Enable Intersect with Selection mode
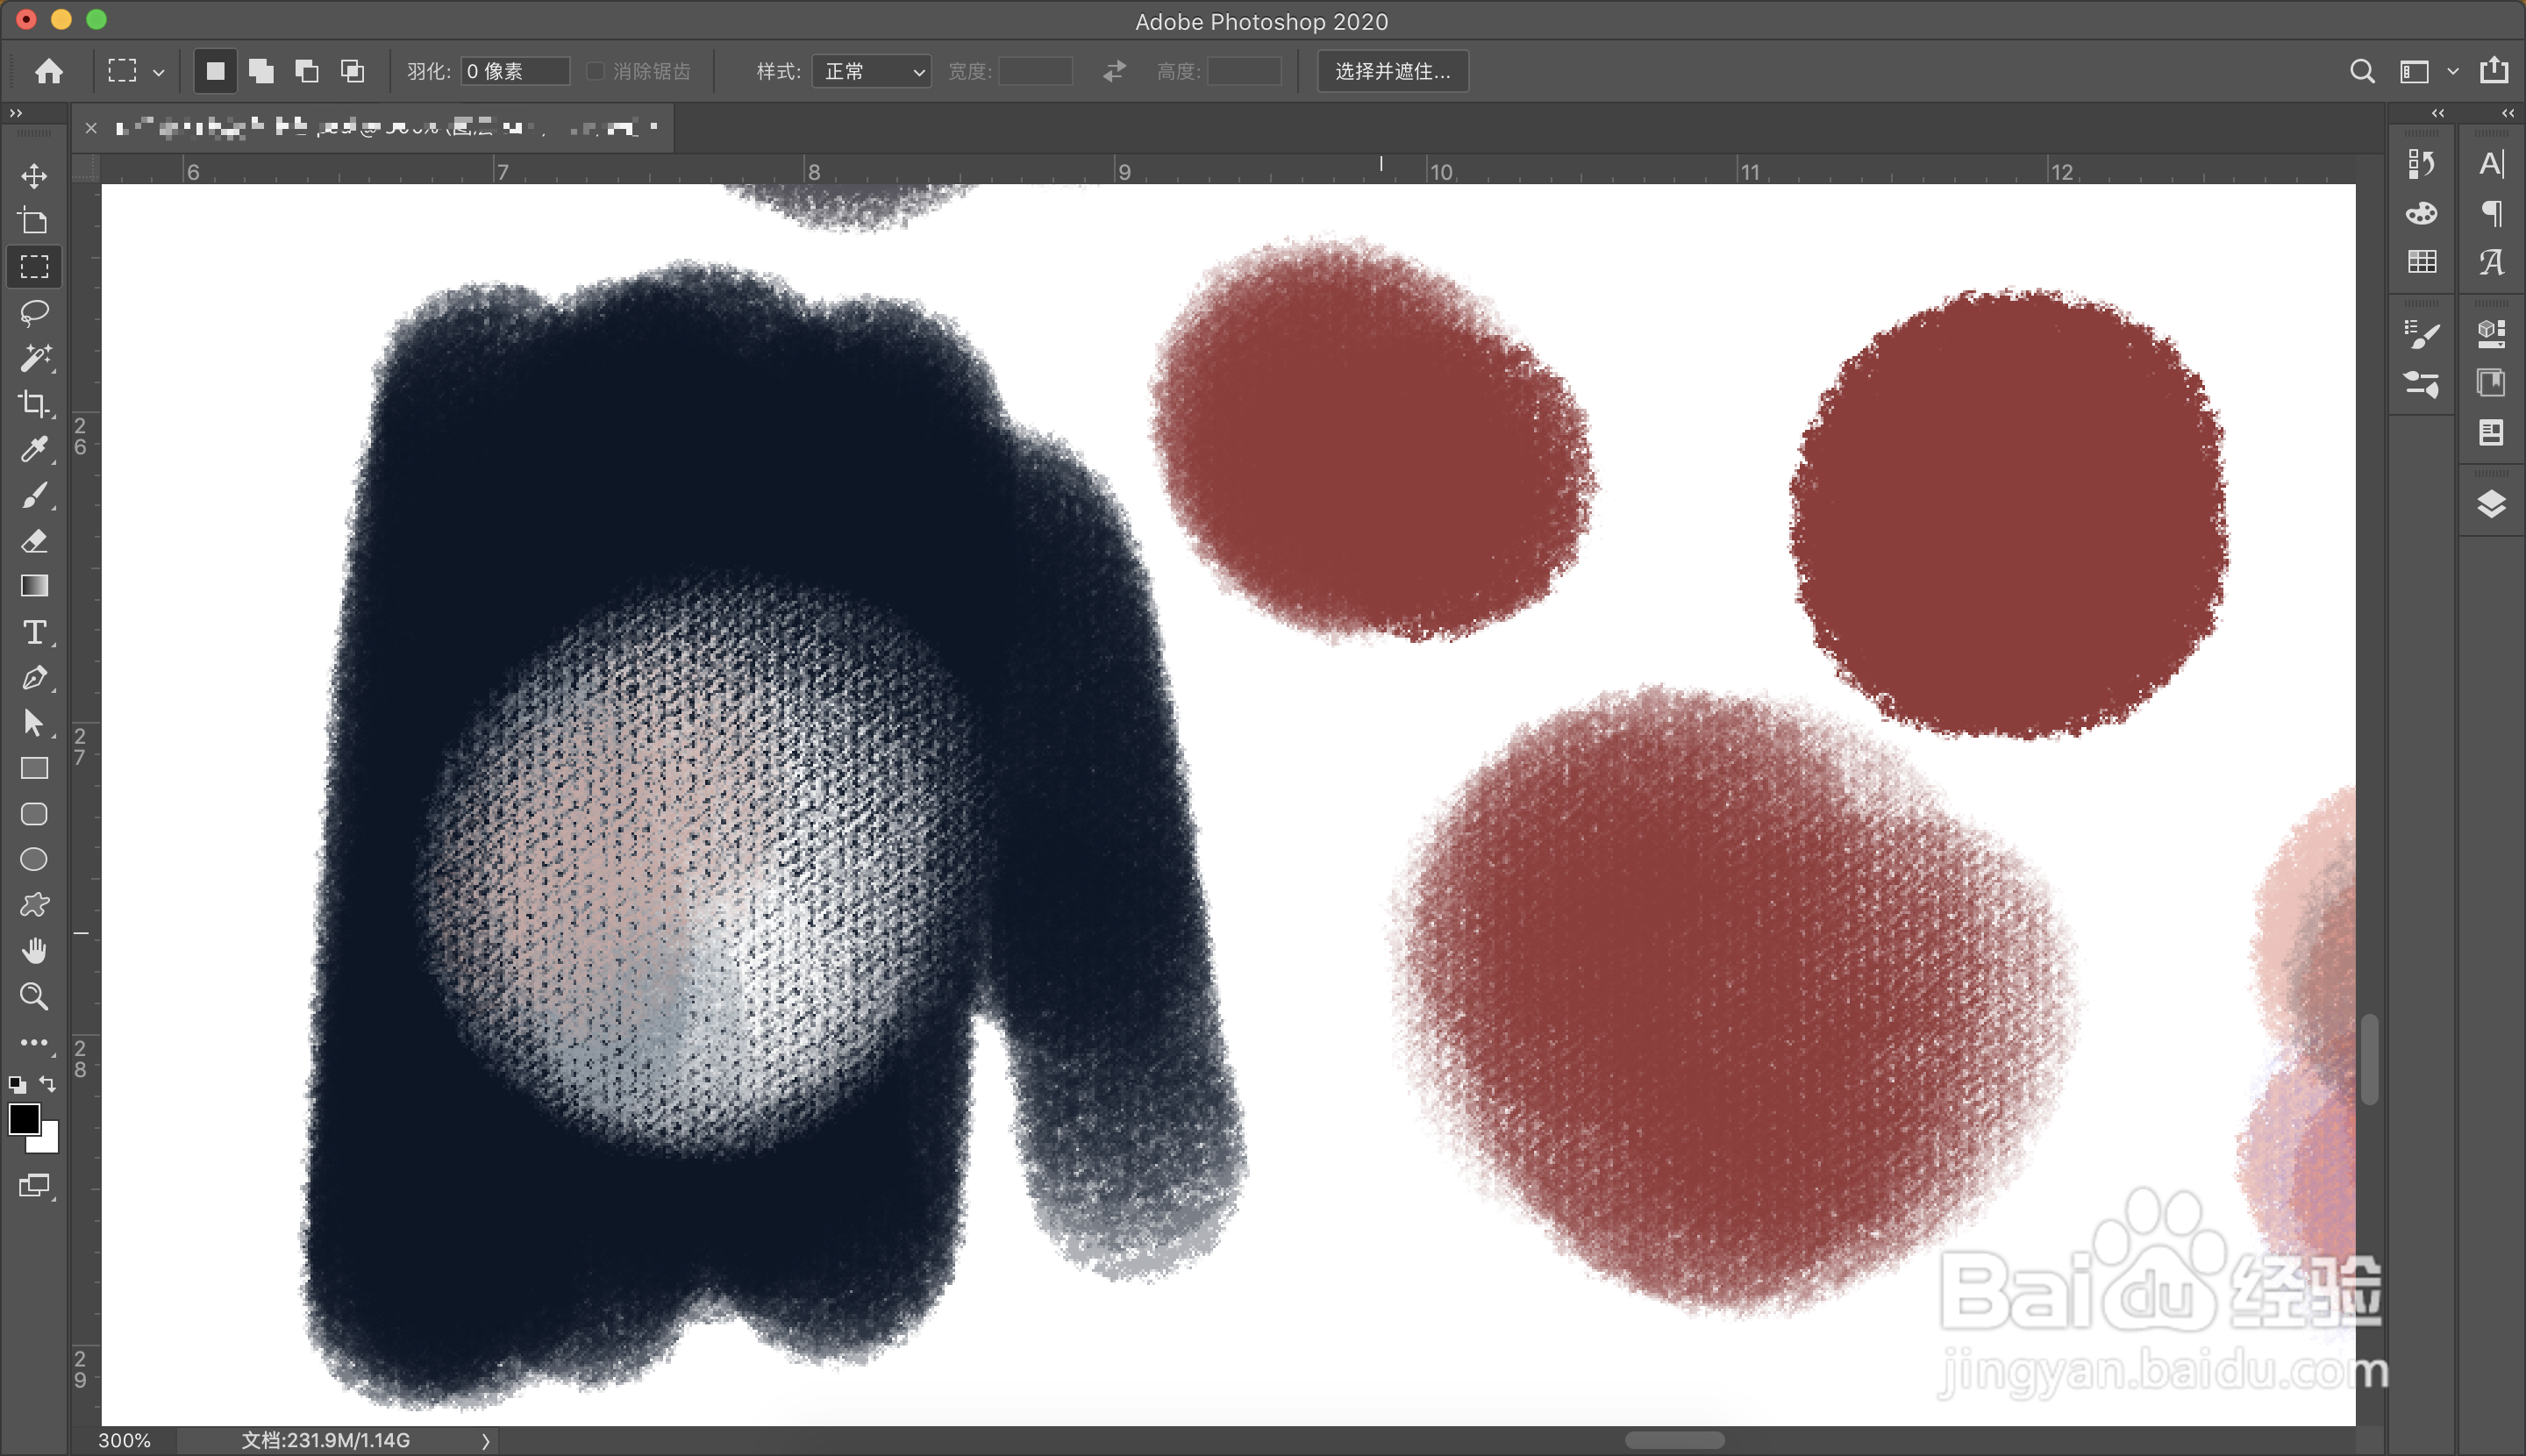Viewport: 2526px width, 1456px height. (352, 71)
